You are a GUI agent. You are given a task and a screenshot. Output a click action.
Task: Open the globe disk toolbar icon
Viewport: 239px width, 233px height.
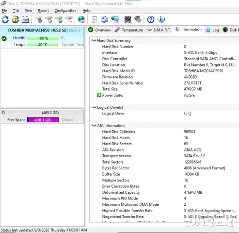(x=82, y=19)
